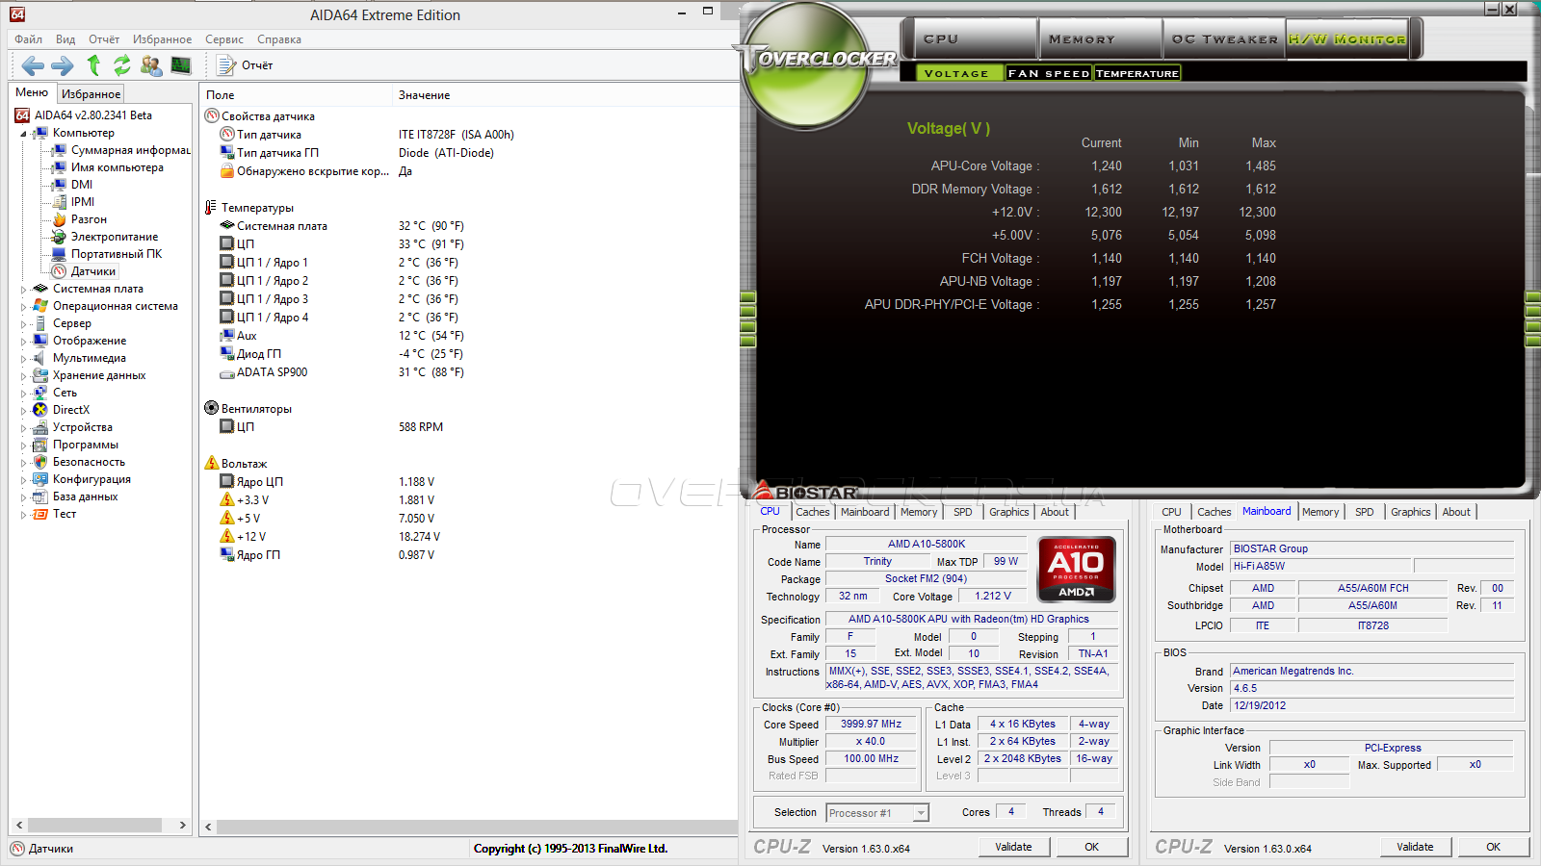Click OK in the mainboard CPU-Z window
This screenshot has height=866, width=1541.
point(1493,847)
